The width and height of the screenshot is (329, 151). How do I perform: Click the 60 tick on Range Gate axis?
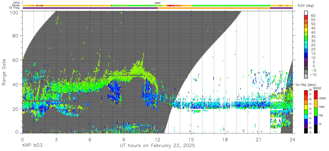point(15,60)
